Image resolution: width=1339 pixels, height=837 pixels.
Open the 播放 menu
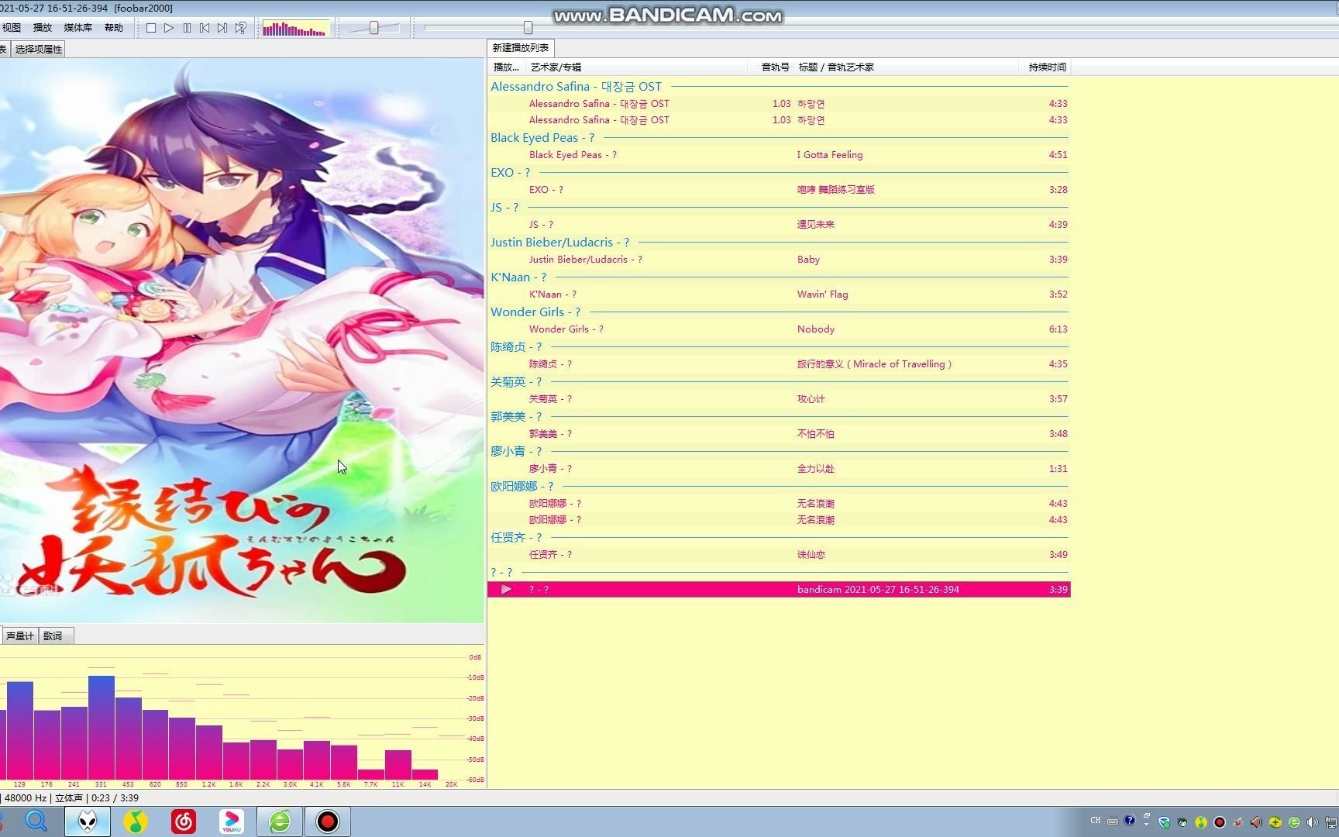[x=43, y=28]
